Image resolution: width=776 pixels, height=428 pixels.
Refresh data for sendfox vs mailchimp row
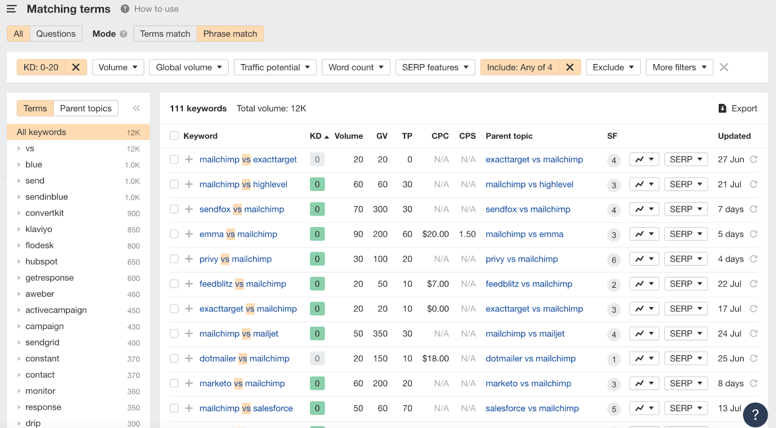click(x=754, y=209)
